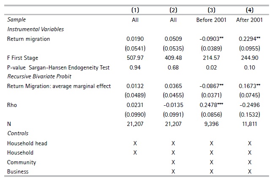Select the p-value 0.68

(x=173, y=67)
